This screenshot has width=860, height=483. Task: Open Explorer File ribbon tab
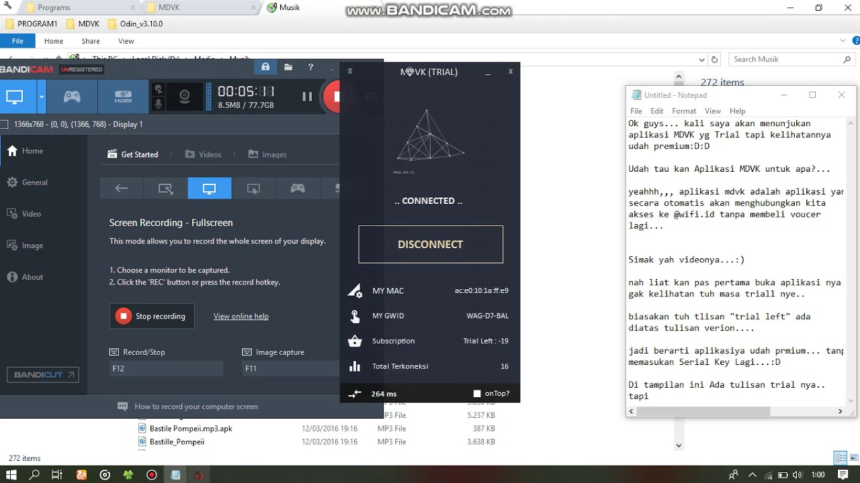pyautogui.click(x=17, y=41)
